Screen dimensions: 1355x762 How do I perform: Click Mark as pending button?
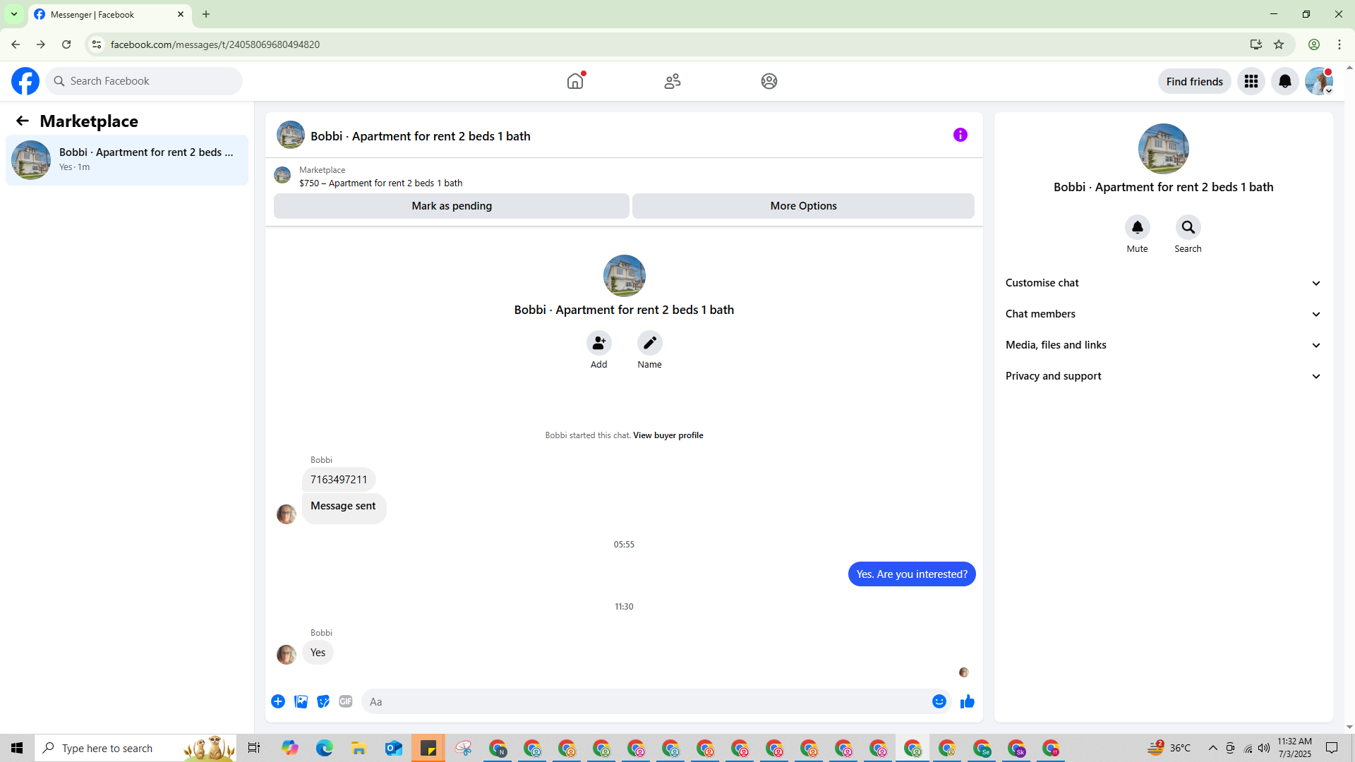(x=452, y=206)
